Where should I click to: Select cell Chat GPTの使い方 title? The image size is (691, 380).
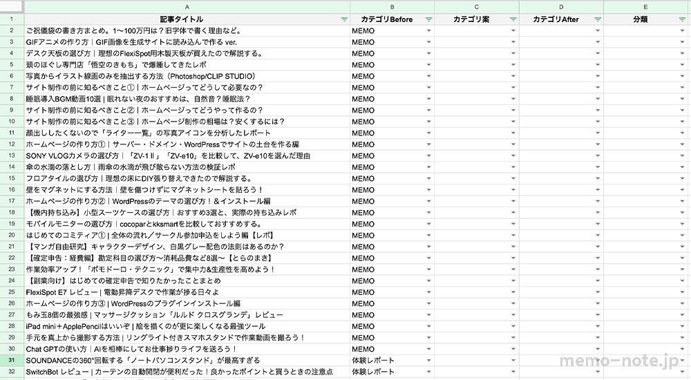[x=187, y=349]
